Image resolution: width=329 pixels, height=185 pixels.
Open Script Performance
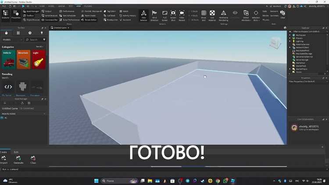pos(69,20)
